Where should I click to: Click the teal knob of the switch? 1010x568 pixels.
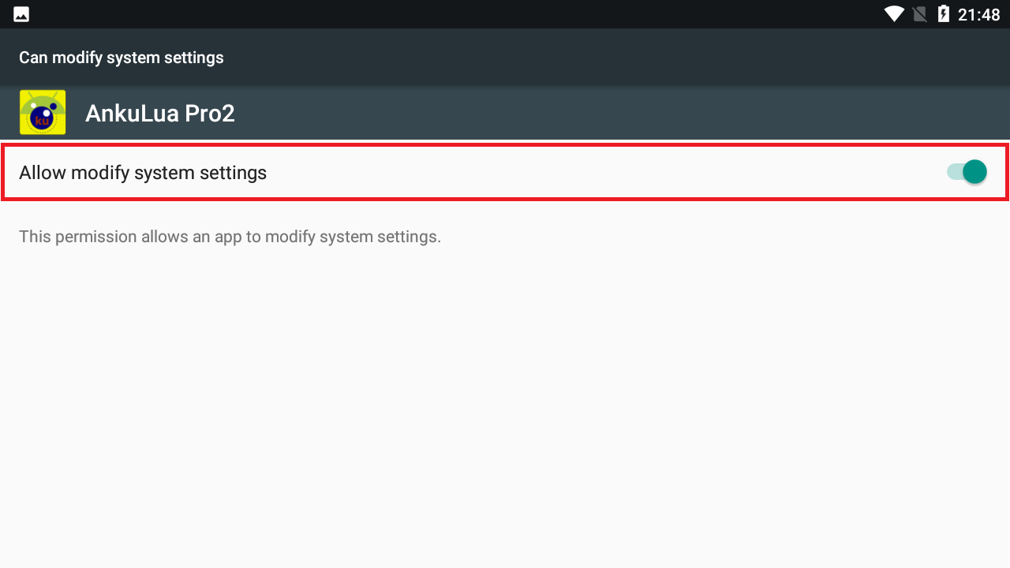pyautogui.click(x=975, y=172)
